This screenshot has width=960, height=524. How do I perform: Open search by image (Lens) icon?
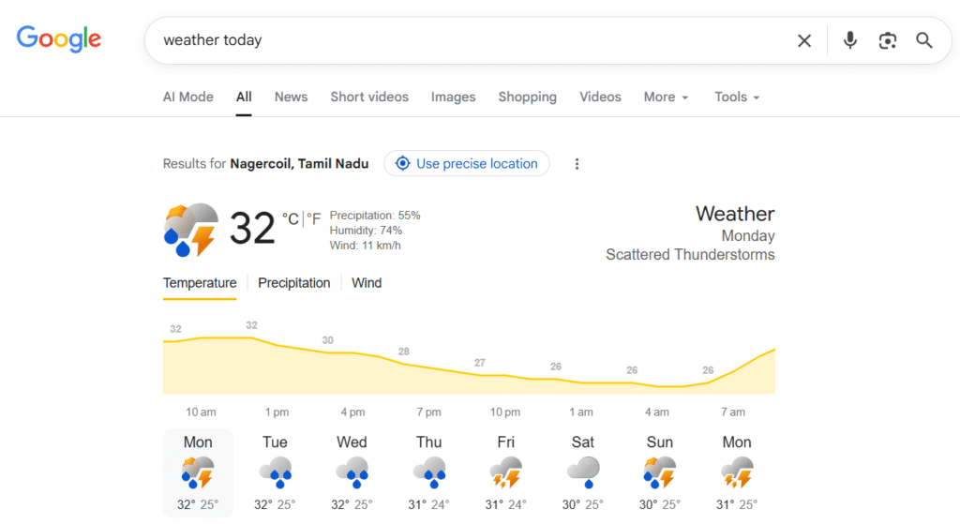[888, 40]
